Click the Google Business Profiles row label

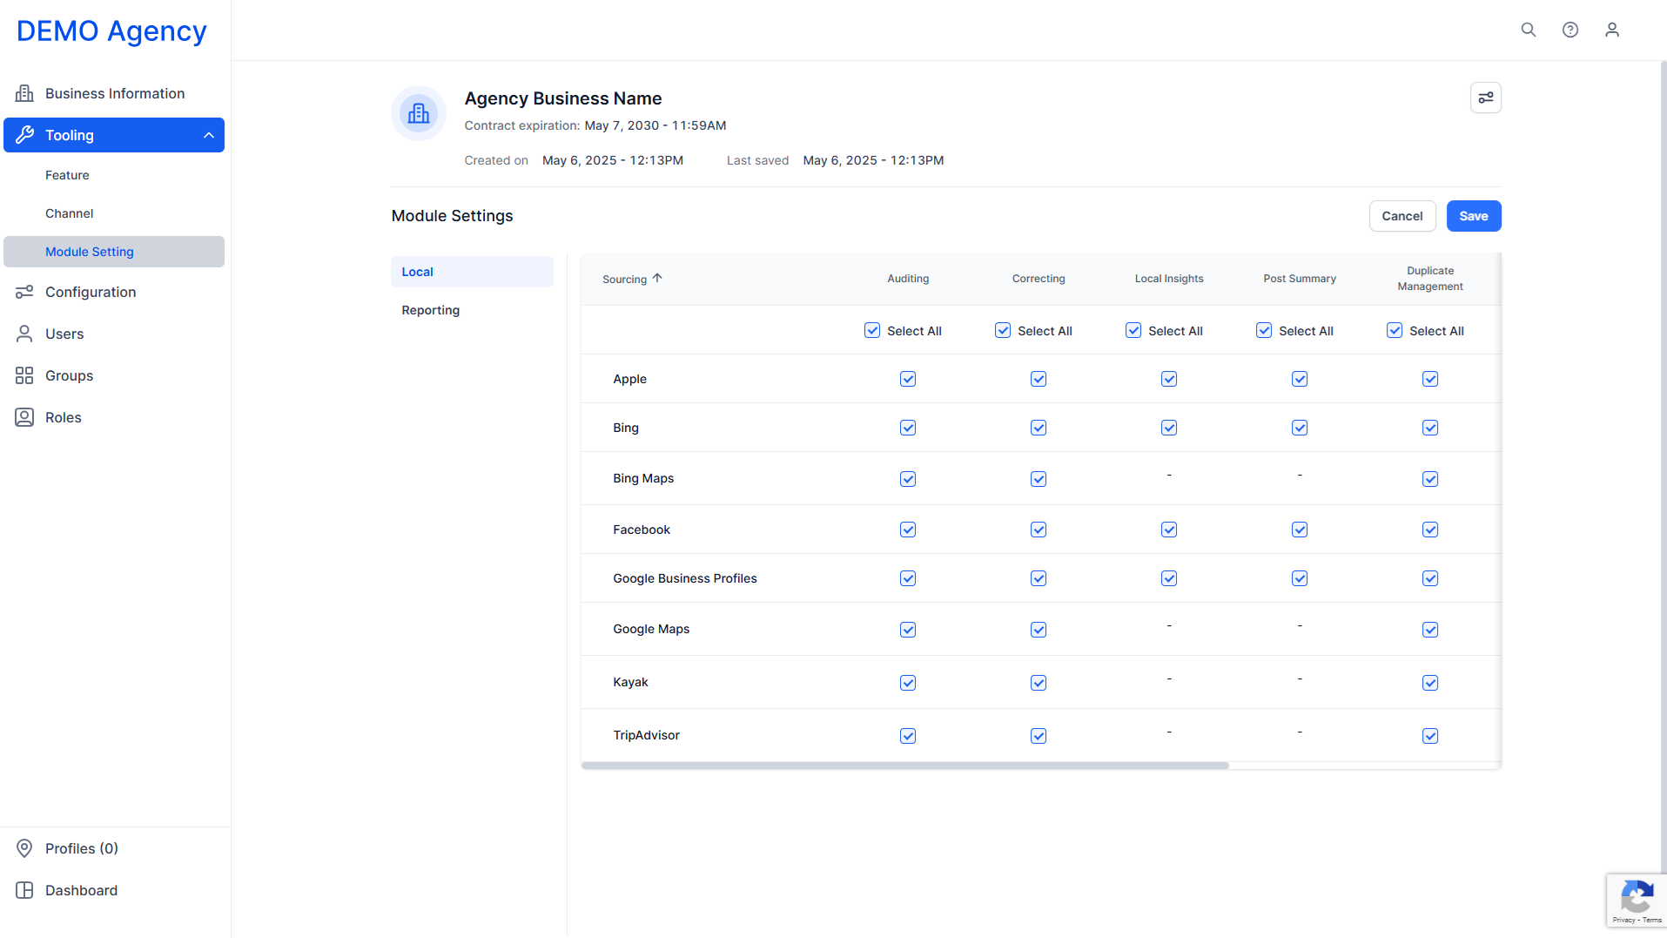coord(685,578)
